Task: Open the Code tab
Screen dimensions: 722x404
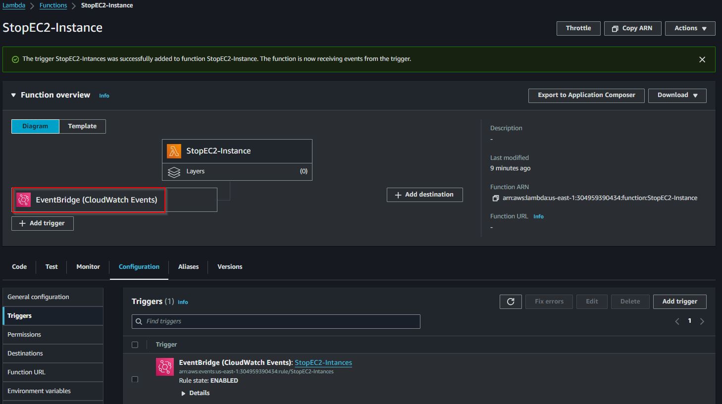Action: click(x=19, y=267)
